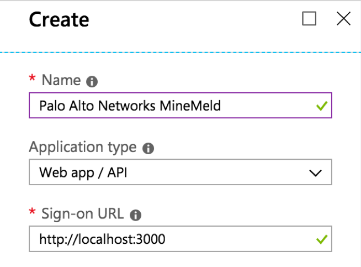Click the red asterisk beside Sign-on URL
Screen dimensions: 361x267
pyautogui.click(x=32, y=212)
